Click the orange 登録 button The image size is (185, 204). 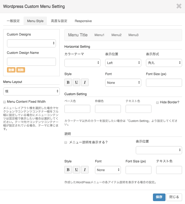(11, 70)
